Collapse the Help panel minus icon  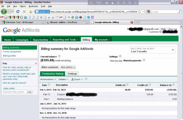coord(36,63)
